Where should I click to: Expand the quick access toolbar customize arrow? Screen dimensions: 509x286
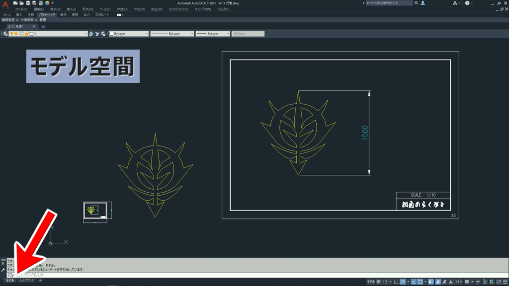(53, 3)
